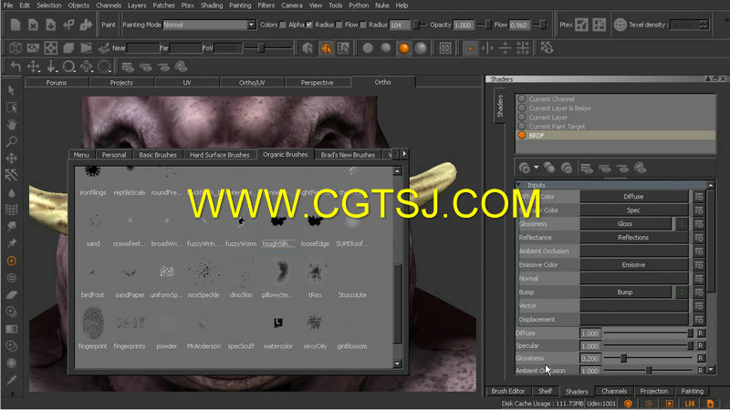The image size is (730, 410).
Task: Click the New project icon
Action: [16, 25]
